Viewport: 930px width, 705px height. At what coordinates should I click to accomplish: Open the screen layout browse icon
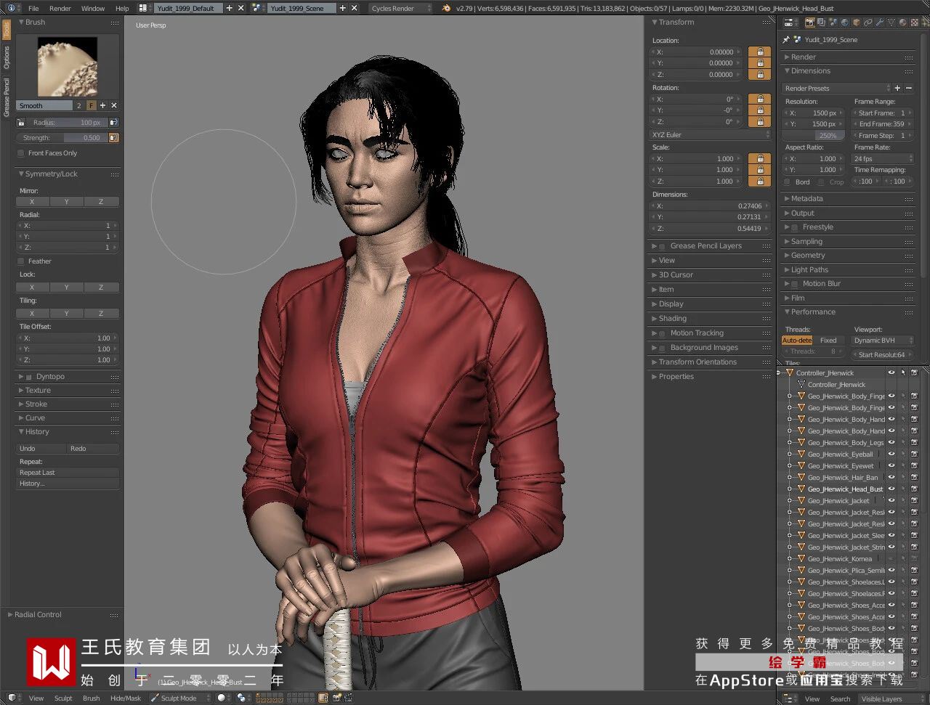pos(144,8)
